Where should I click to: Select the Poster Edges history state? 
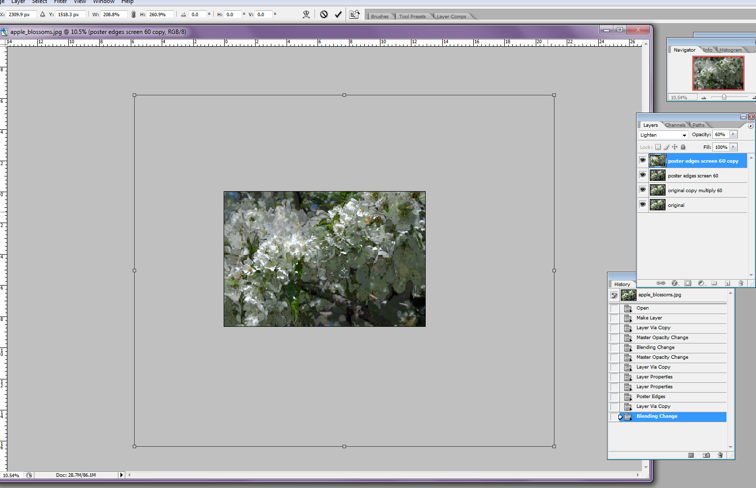(x=650, y=397)
